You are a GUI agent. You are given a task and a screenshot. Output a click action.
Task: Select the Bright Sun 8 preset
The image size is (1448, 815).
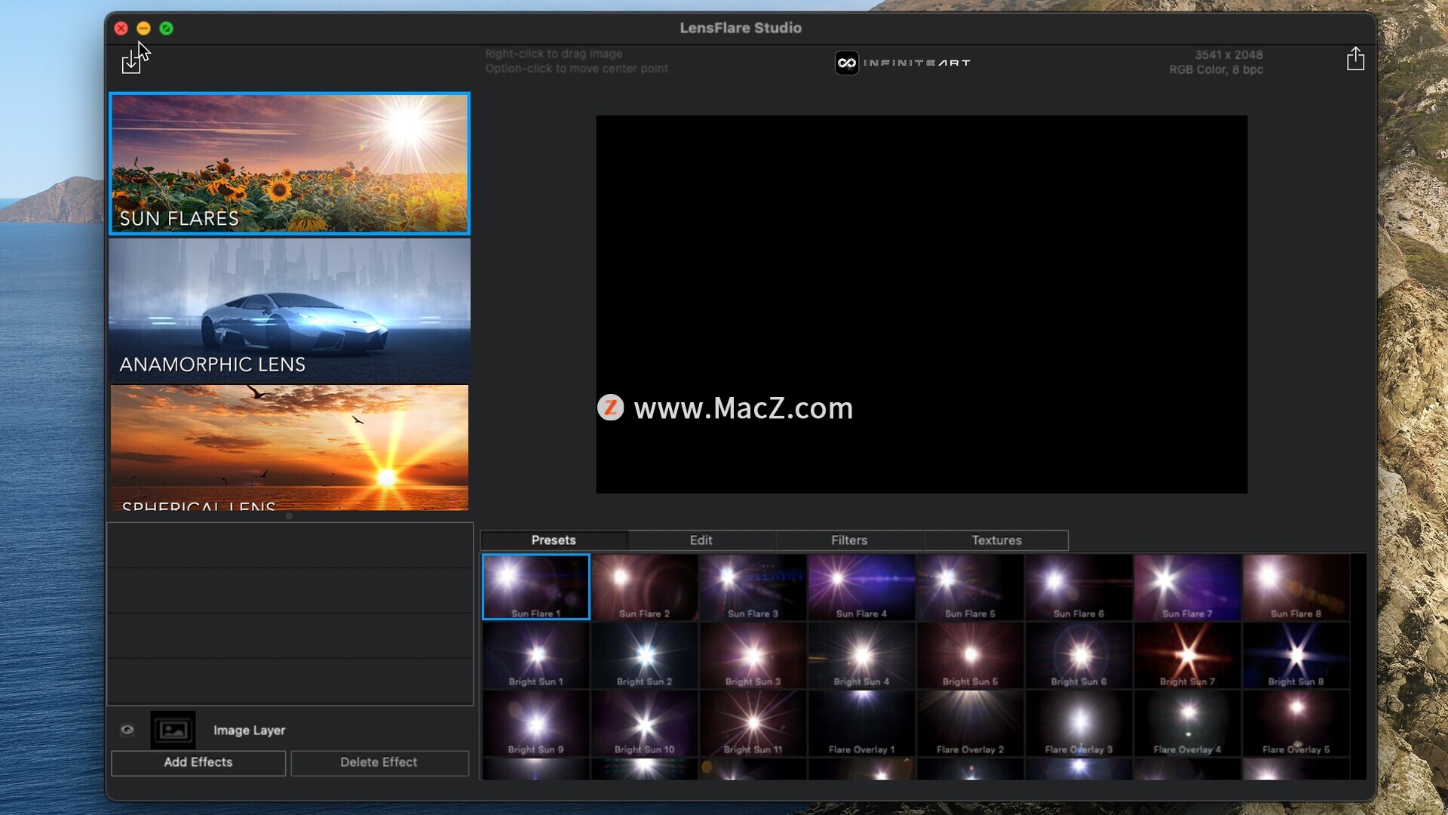coord(1296,655)
